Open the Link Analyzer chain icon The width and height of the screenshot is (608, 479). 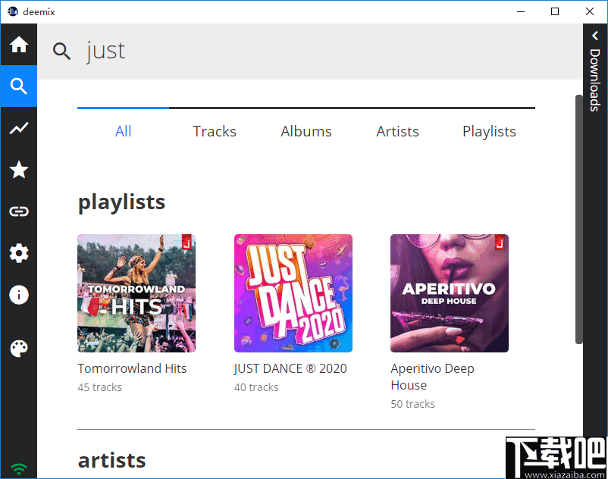(x=19, y=211)
